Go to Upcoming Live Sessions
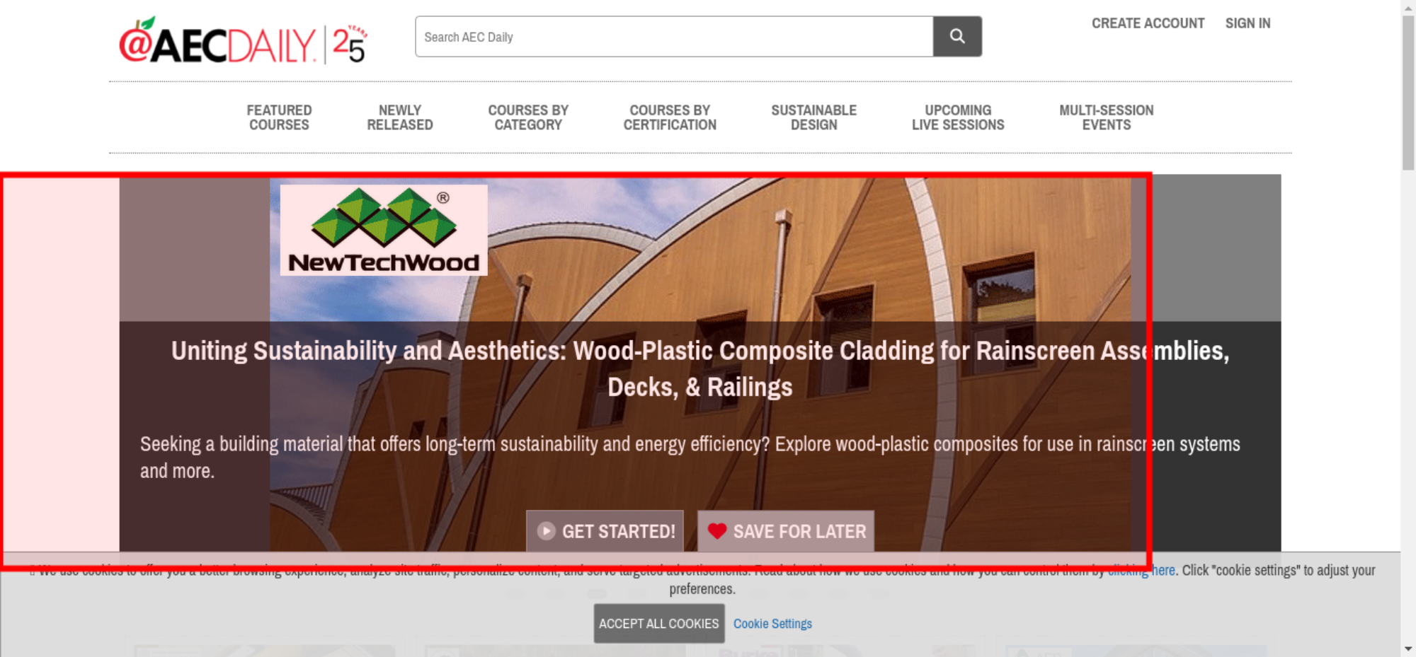 point(958,117)
